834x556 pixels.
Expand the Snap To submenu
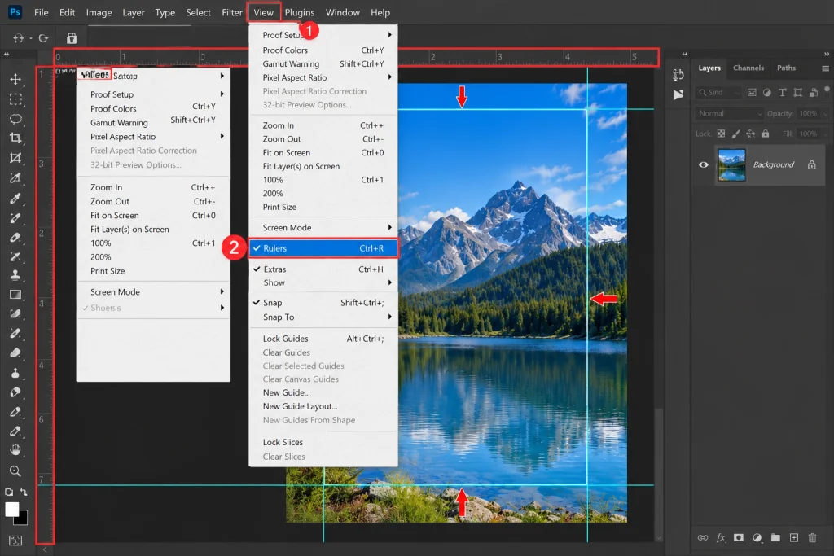(x=323, y=317)
